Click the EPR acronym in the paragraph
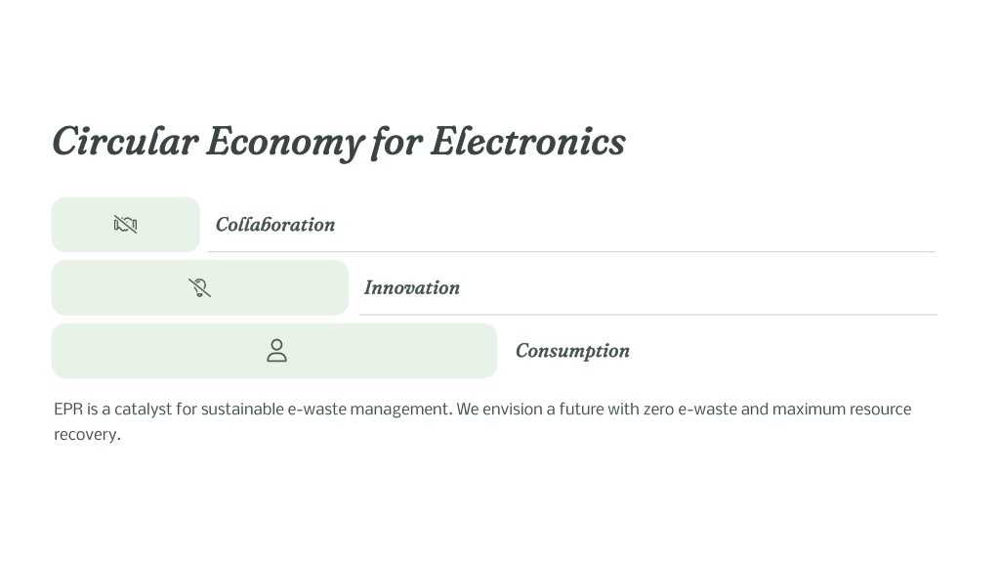Viewport: 1000px width, 563px height. click(68, 410)
